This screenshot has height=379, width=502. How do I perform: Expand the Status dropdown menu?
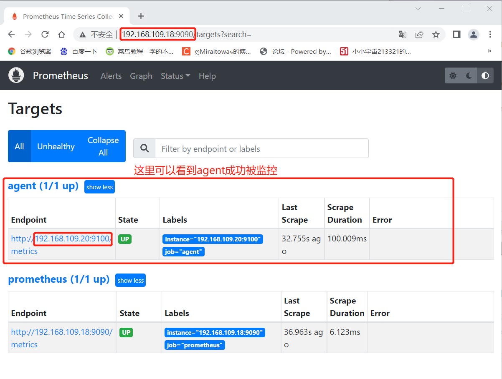(x=175, y=76)
